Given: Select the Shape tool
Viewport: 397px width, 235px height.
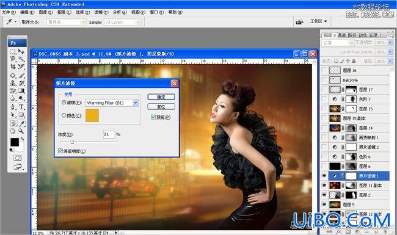Looking at the screenshot, I should [21, 115].
